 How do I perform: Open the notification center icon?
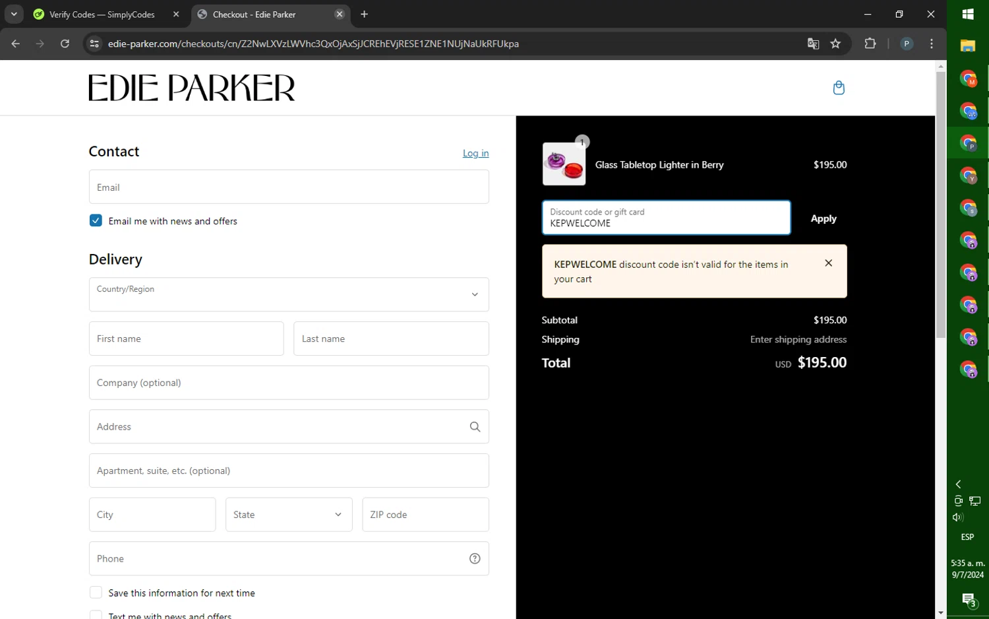[x=969, y=600]
